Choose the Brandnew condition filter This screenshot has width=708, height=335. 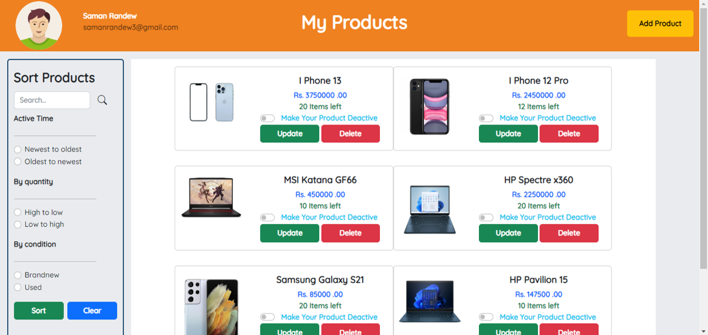tap(18, 274)
